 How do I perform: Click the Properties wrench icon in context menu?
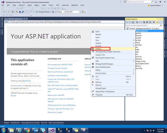pos(93,95)
